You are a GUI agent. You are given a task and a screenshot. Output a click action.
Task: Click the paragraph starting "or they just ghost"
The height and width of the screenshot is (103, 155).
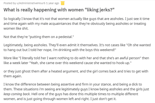click(76, 74)
